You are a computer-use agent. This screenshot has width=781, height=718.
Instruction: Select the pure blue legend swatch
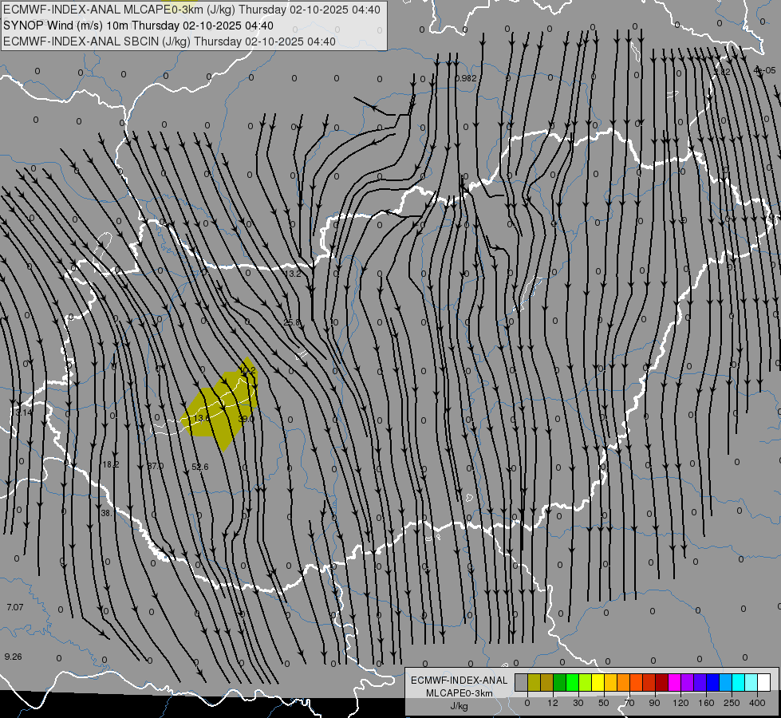(713, 682)
